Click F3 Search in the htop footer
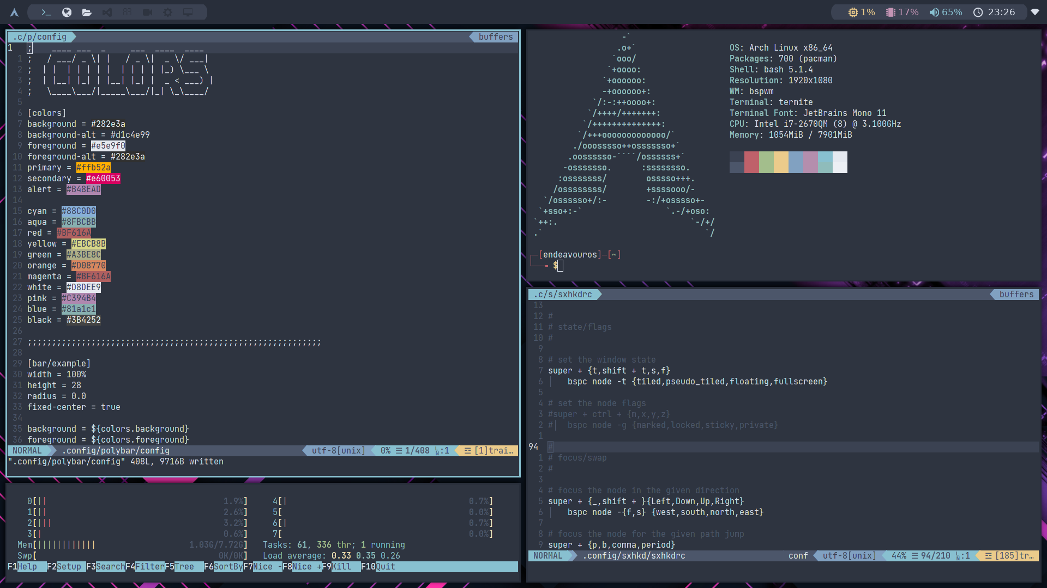1047x588 pixels. 106,566
